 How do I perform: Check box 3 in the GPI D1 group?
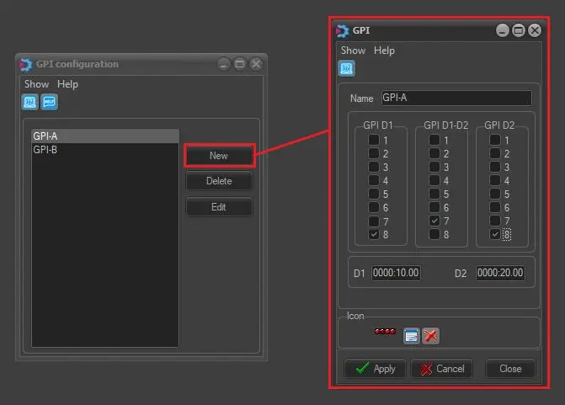coord(374,167)
